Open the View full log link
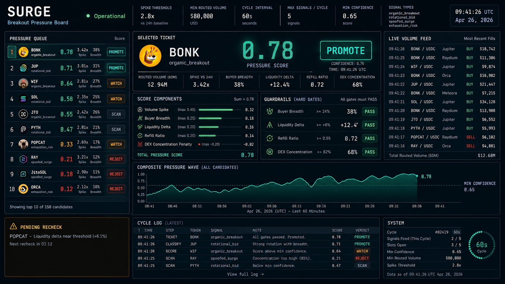The width and height of the screenshot is (505, 284). pos(246,274)
